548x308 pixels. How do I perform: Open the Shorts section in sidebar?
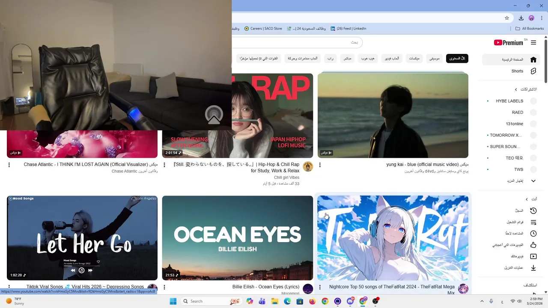tap(510, 71)
